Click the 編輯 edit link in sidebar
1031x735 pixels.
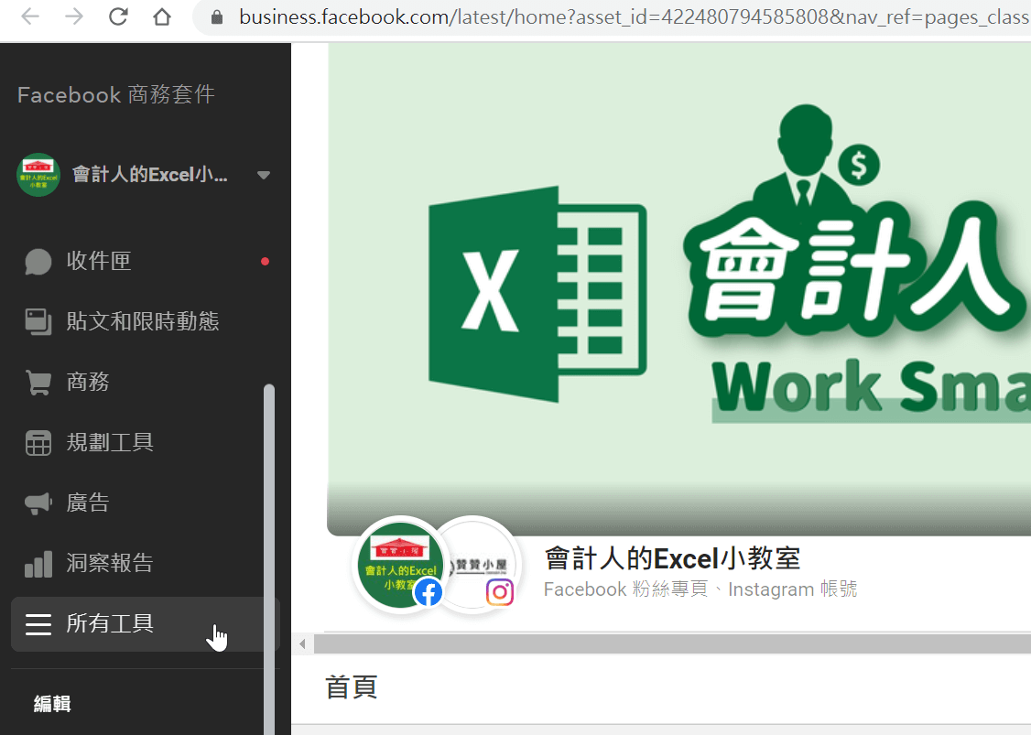click(x=52, y=704)
